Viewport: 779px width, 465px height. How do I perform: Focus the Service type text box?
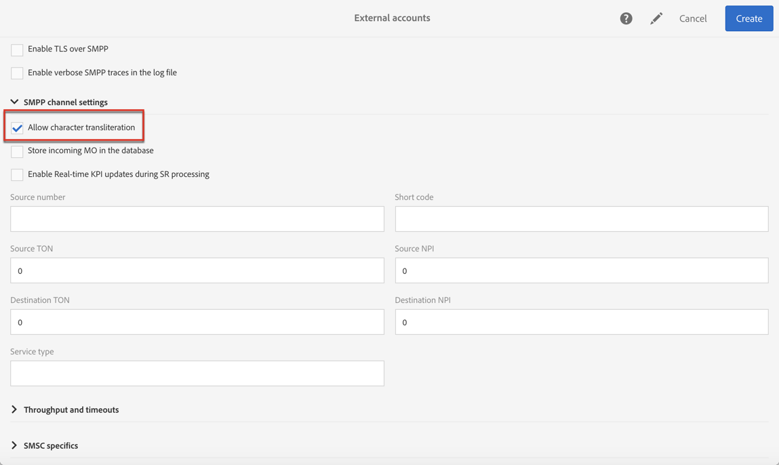197,373
